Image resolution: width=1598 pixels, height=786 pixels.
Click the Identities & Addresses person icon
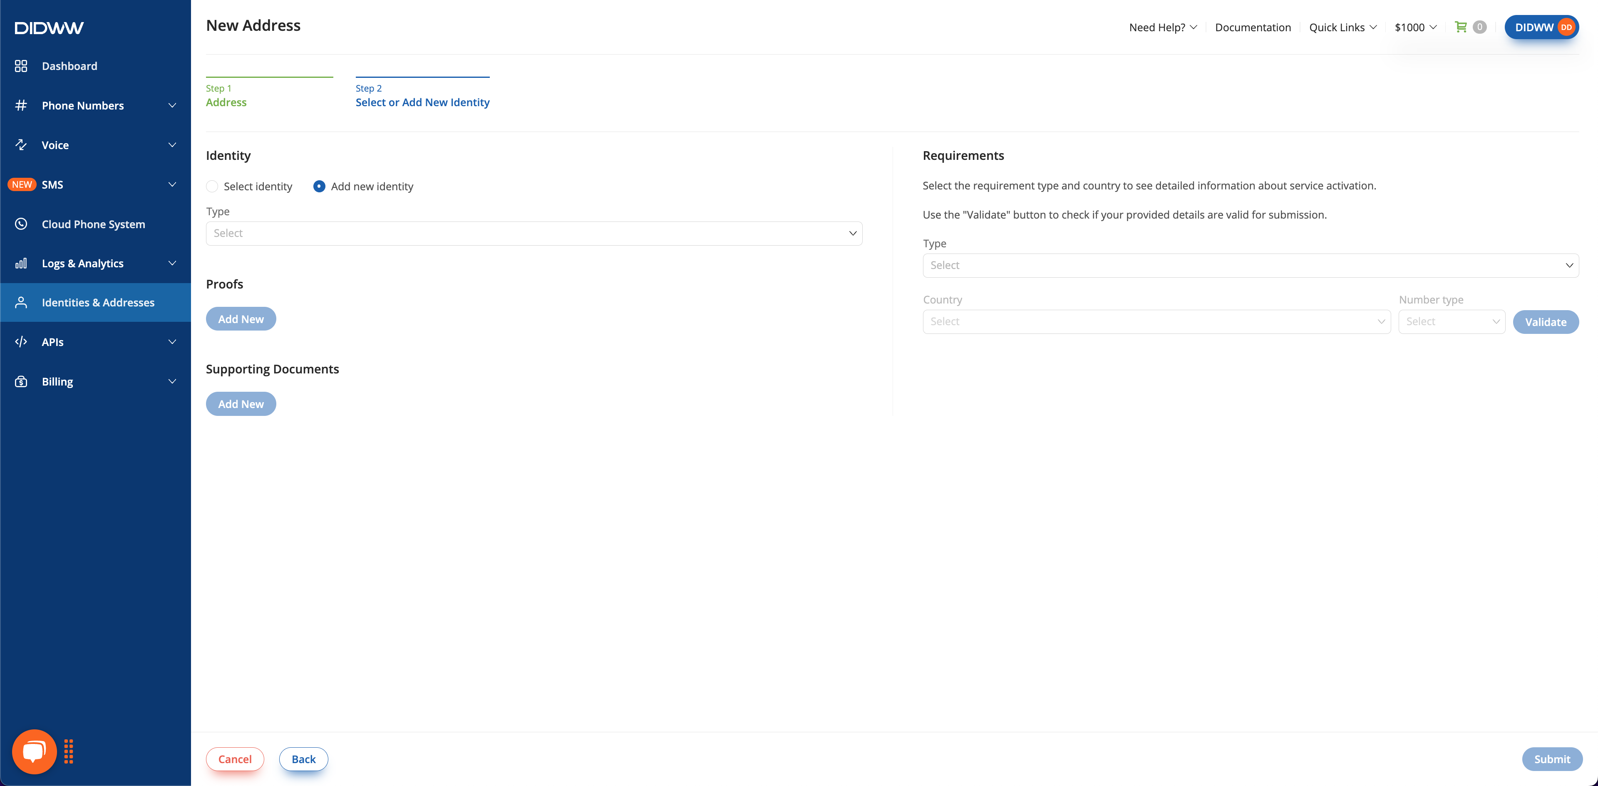click(21, 302)
